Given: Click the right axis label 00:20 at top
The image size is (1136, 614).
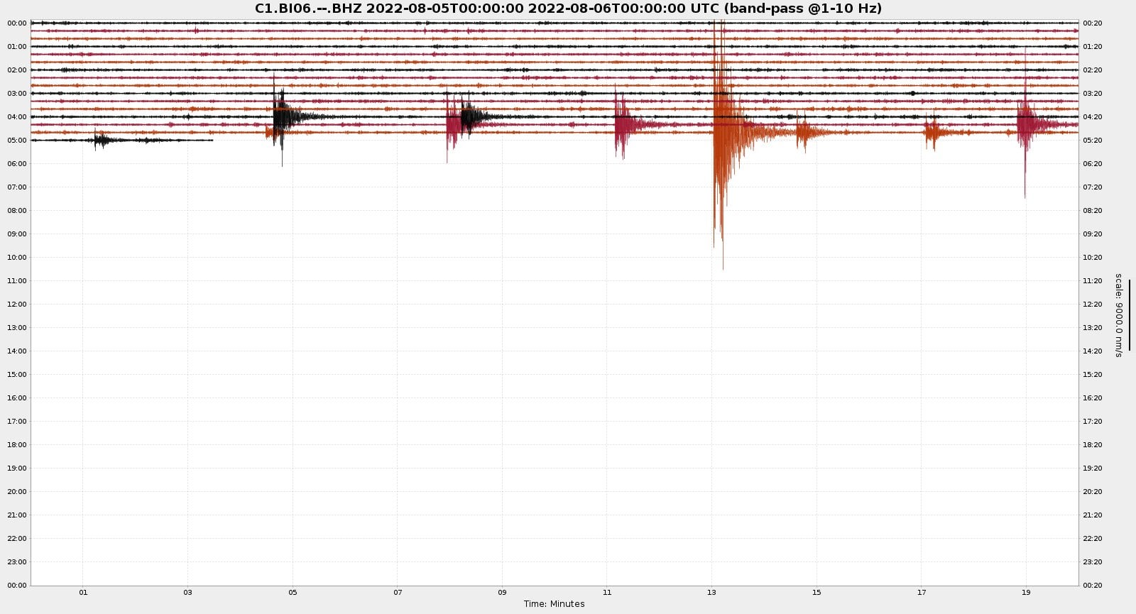Looking at the screenshot, I should pos(1093,23).
